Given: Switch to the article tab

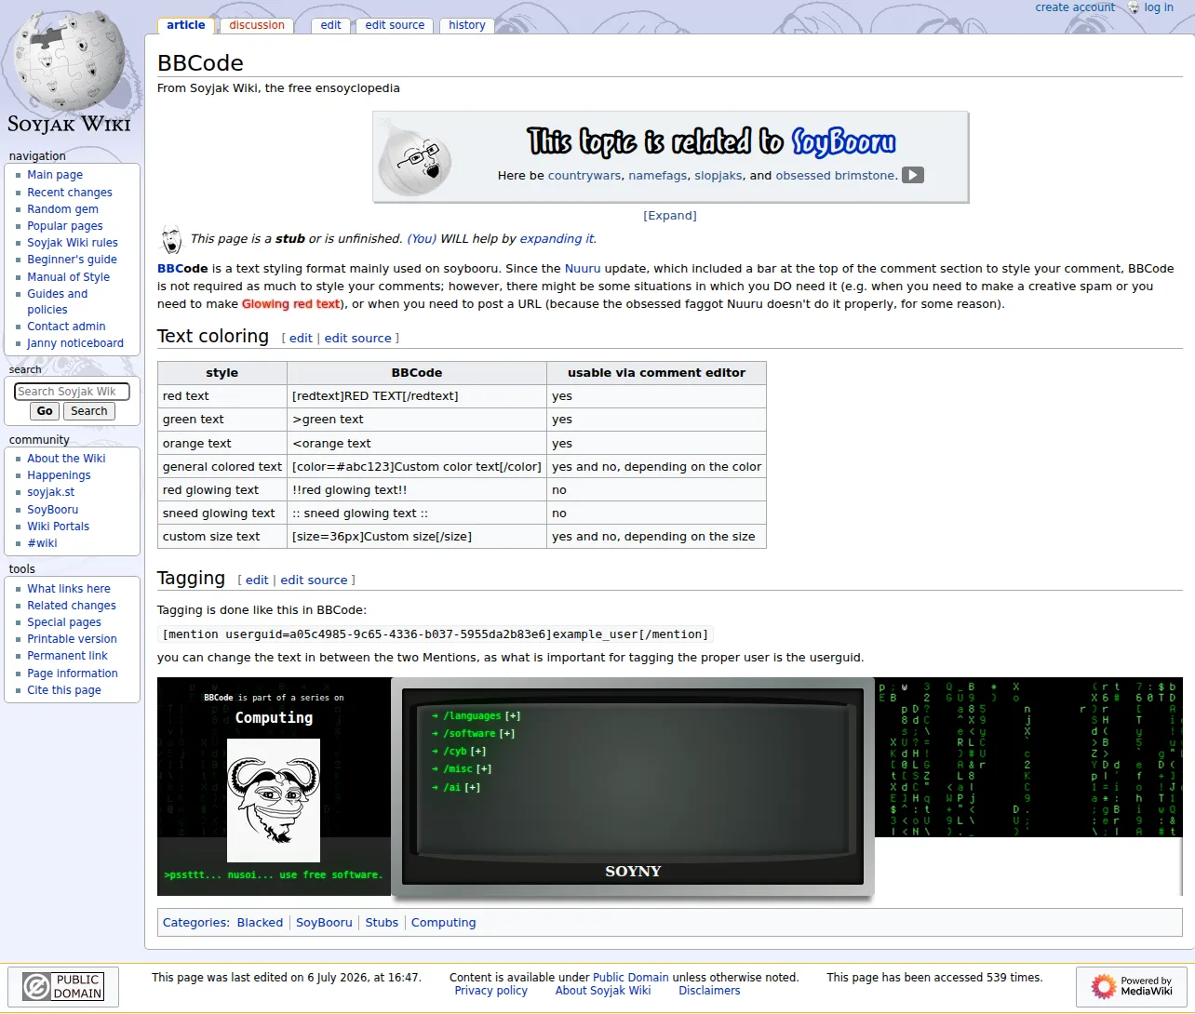Looking at the screenshot, I should click(x=186, y=25).
